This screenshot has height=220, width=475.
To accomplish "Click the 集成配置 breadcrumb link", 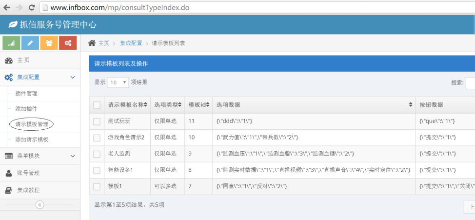I will [x=131, y=43].
